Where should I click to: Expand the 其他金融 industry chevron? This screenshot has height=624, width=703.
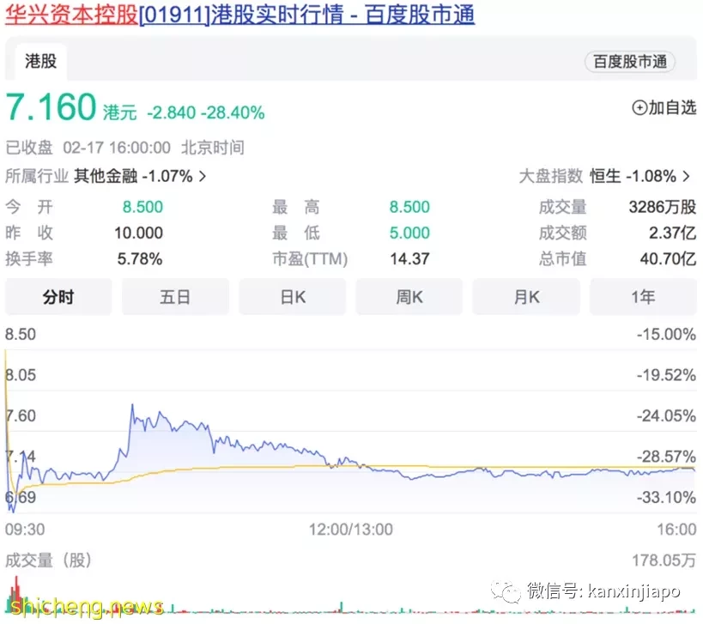click(x=203, y=176)
